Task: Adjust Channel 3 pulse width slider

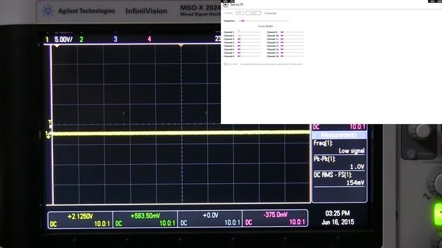Action: pos(249,39)
